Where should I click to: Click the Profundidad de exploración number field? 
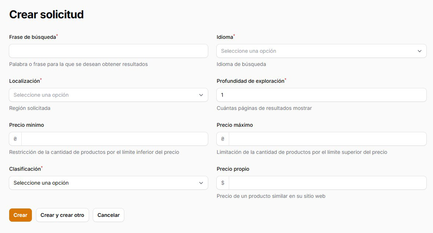(x=321, y=95)
